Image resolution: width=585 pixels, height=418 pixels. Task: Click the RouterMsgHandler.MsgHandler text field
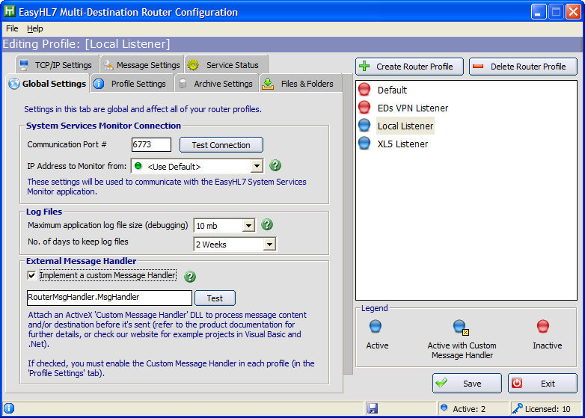click(x=110, y=297)
